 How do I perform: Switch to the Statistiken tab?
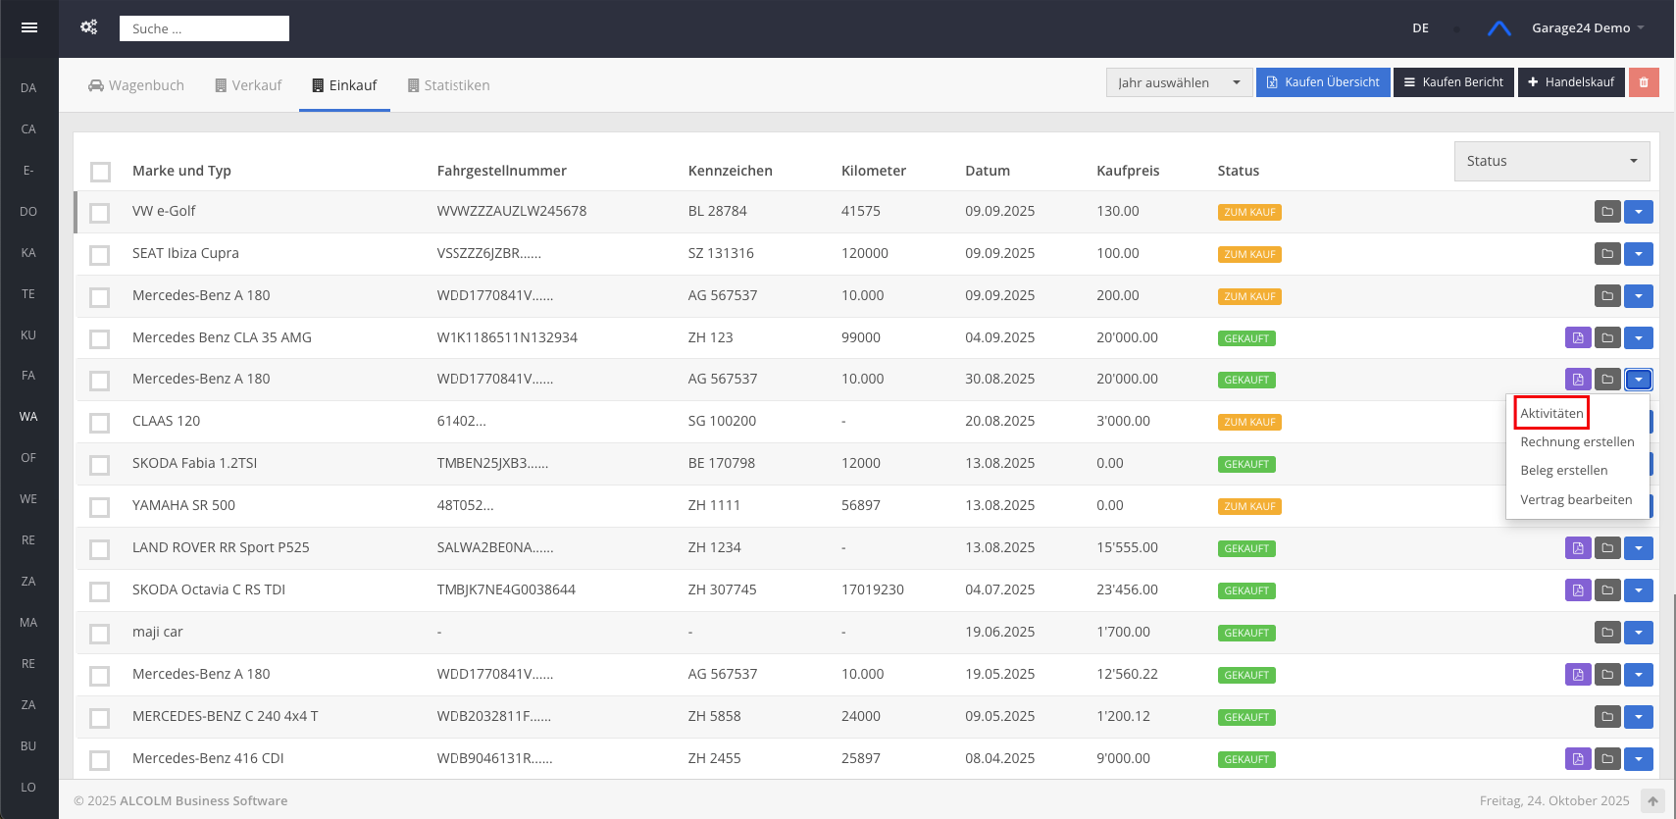(x=448, y=85)
